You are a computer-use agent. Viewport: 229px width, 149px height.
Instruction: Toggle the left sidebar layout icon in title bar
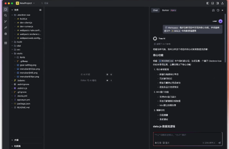tap(208, 3)
